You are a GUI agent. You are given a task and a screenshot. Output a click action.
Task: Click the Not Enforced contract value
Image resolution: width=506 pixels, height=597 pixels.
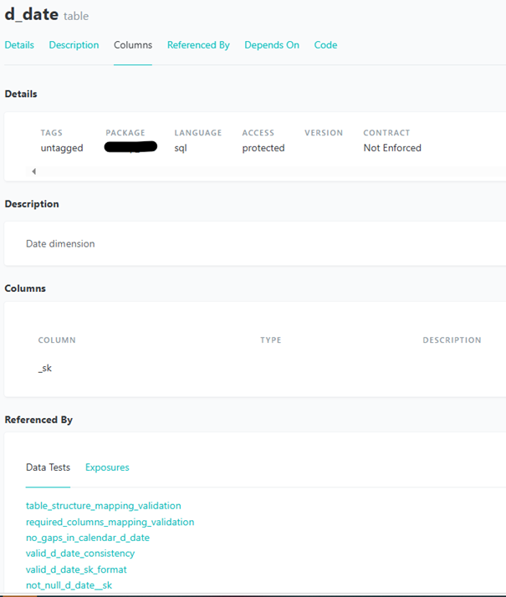[392, 148]
